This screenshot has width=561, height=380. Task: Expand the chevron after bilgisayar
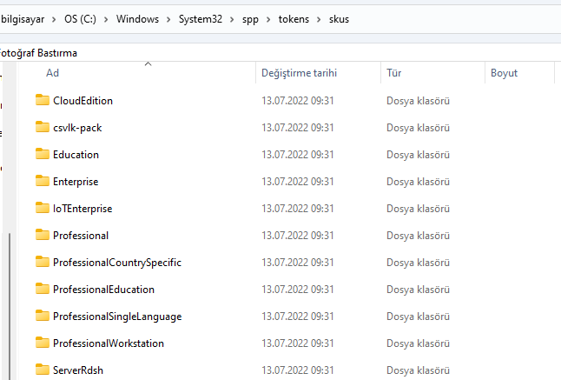[54, 19]
